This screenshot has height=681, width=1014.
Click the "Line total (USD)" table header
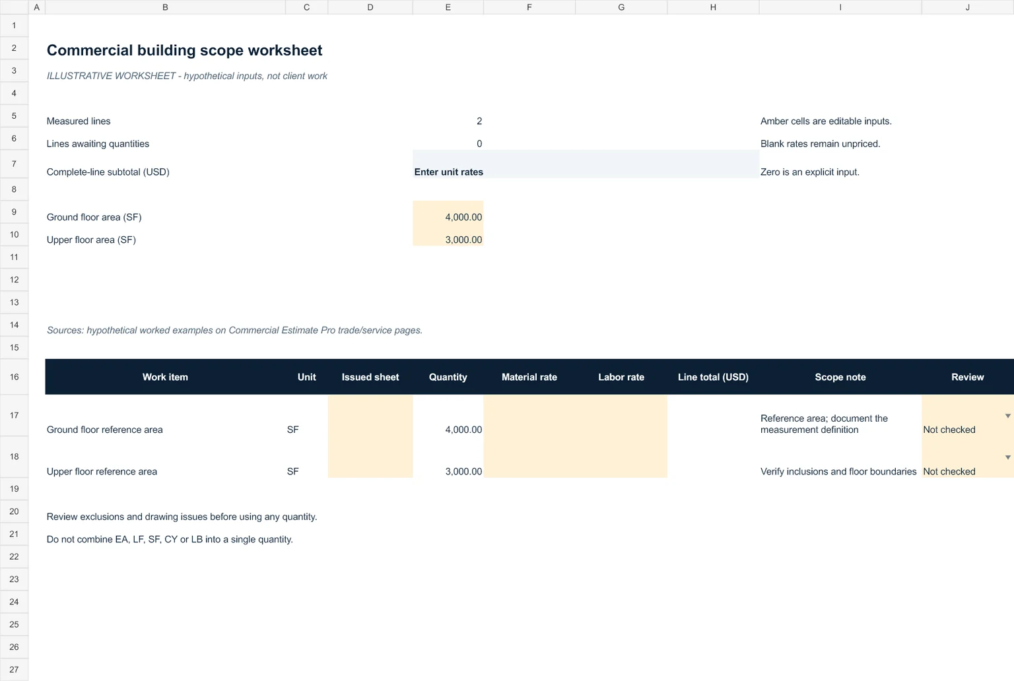coord(713,377)
